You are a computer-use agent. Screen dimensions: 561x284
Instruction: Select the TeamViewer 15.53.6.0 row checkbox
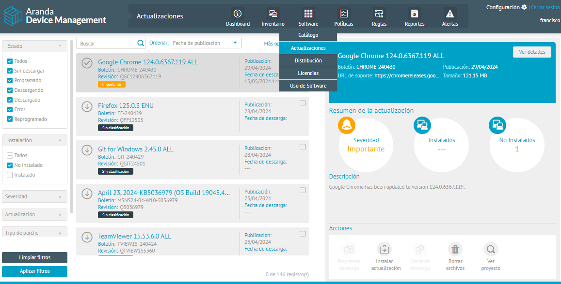click(x=303, y=234)
